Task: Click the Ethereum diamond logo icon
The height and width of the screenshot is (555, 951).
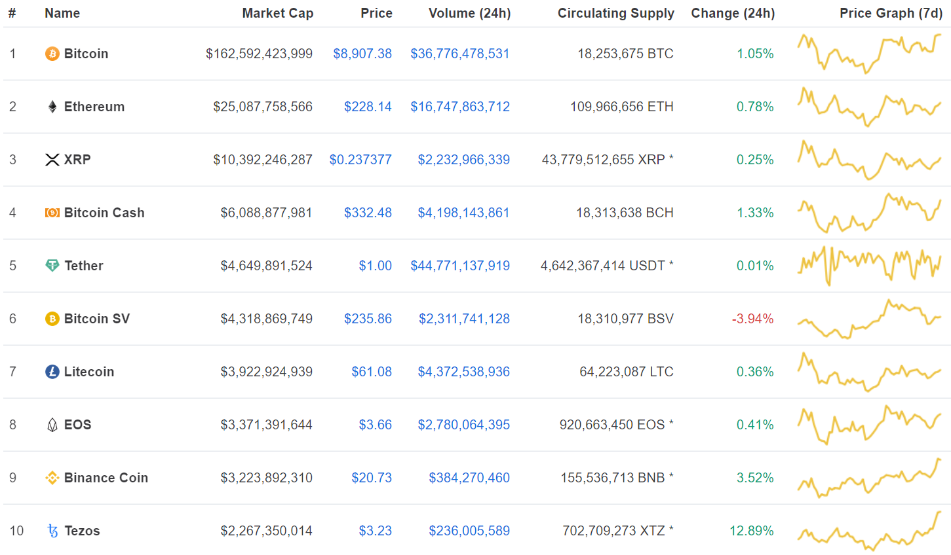Action: (52, 107)
